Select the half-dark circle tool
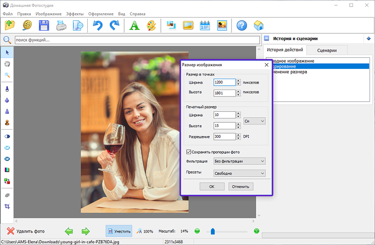Image resolution: width=375 pixels, height=245 pixels. pos(7,136)
